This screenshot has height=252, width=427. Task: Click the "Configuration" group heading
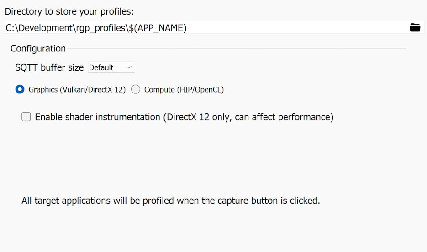coord(38,48)
